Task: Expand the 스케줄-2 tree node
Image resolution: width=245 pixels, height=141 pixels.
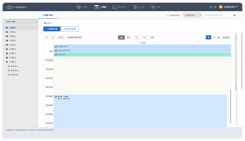Action: pos(5,32)
